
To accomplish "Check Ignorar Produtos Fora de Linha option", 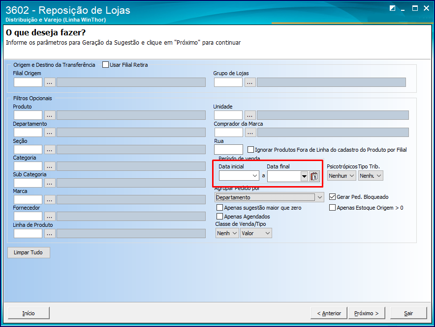I will (x=250, y=150).
